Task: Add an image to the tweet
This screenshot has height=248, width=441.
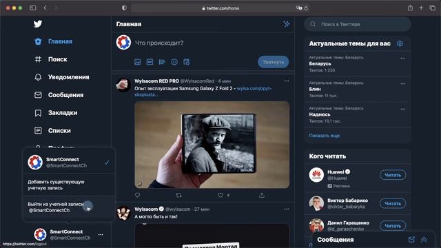Action: (138, 62)
